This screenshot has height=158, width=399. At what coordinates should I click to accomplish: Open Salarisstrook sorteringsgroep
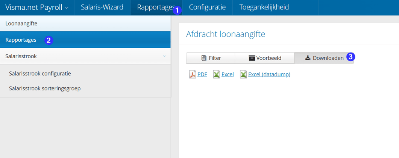(x=45, y=89)
